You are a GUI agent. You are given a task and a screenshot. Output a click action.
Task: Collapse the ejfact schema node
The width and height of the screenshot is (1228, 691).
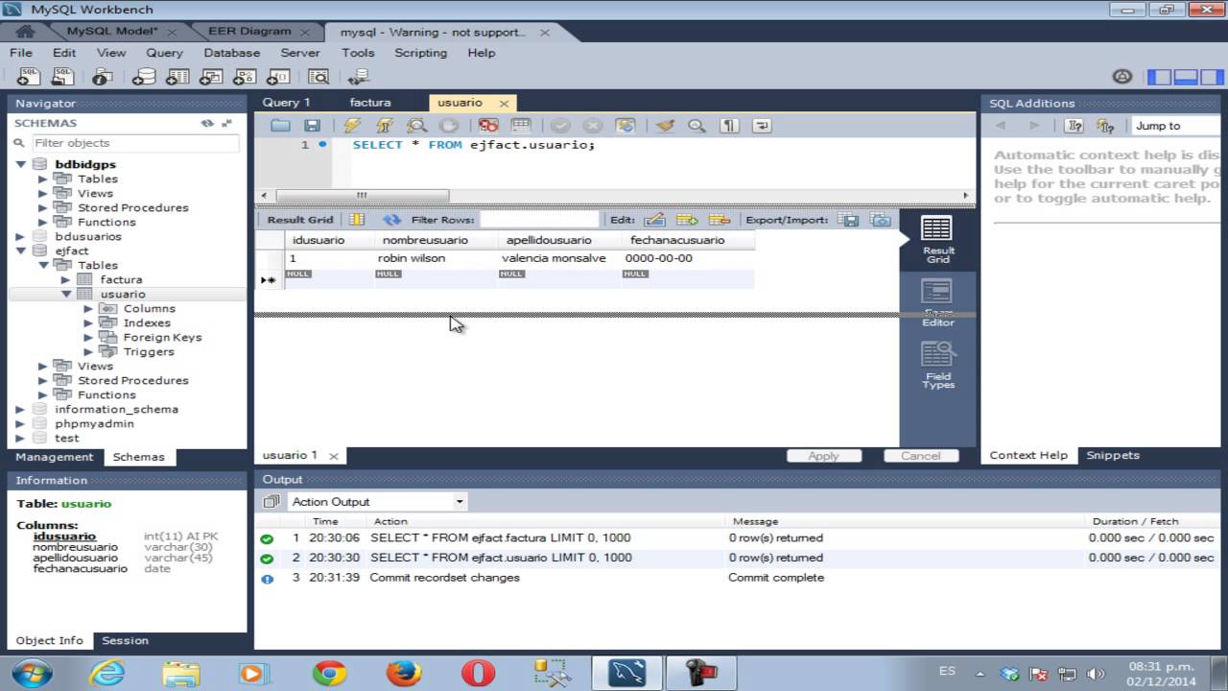point(21,250)
